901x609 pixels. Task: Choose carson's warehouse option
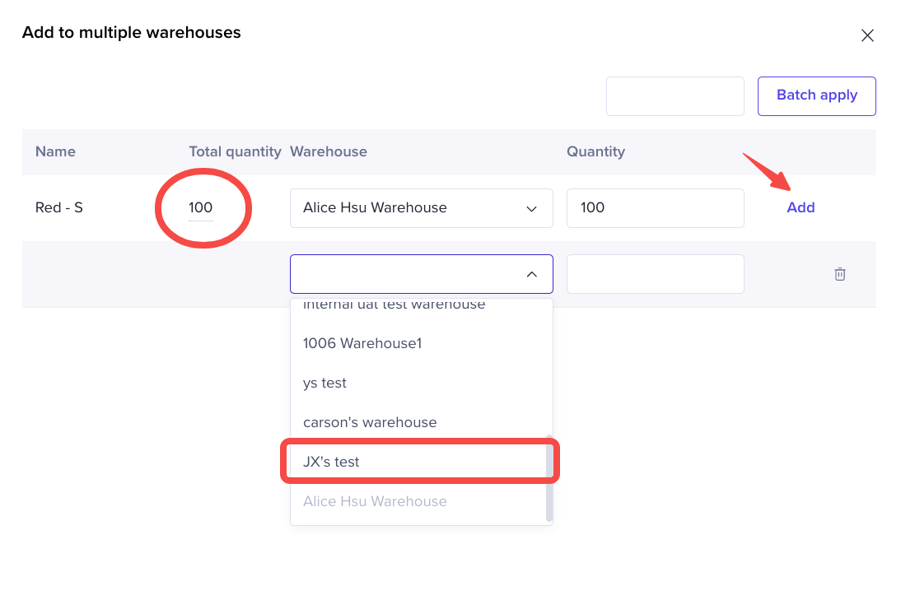pyautogui.click(x=369, y=422)
